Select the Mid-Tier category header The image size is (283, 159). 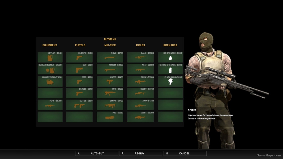point(110,45)
